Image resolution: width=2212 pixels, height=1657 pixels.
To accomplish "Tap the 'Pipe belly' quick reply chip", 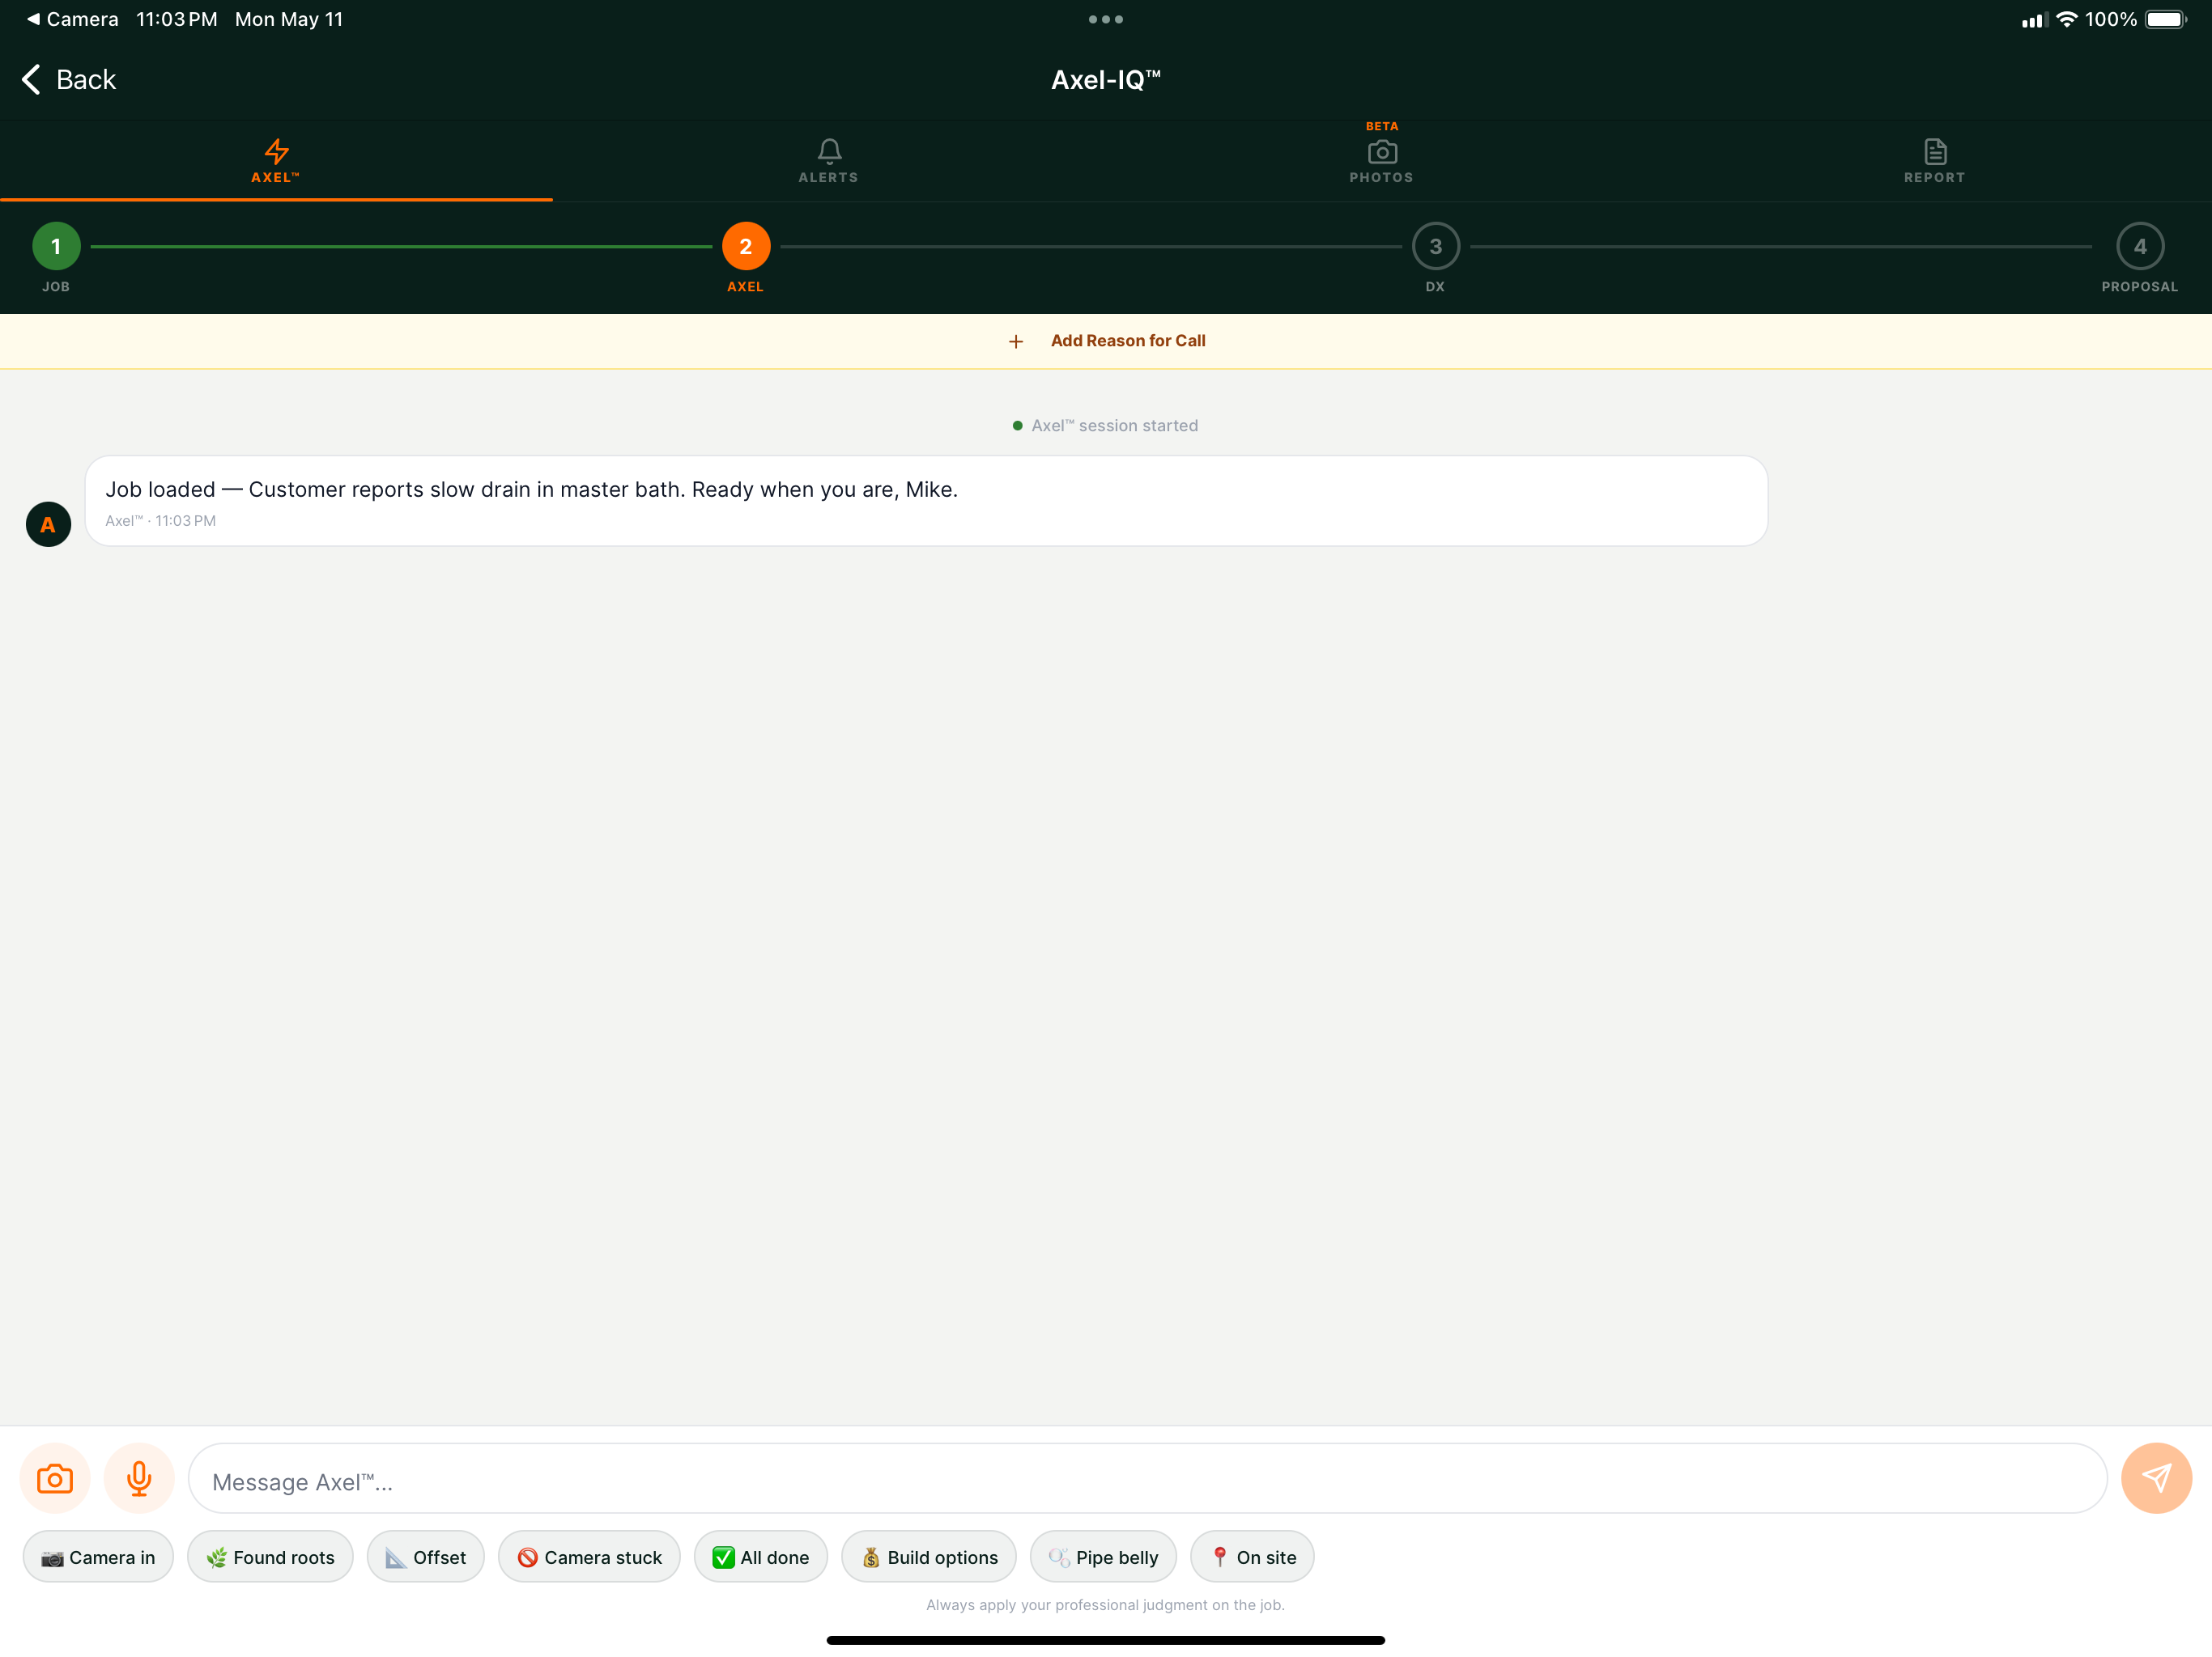I will [1103, 1557].
